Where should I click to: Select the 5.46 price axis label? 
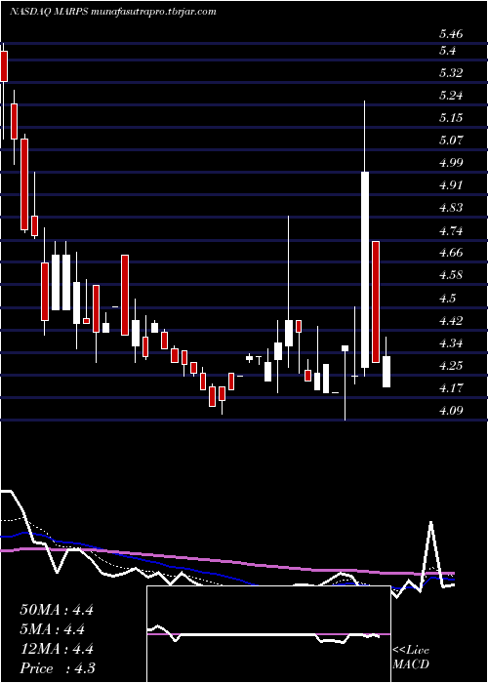[x=451, y=33]
